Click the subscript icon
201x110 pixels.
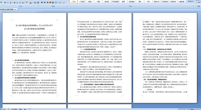(x=17, y=3)
